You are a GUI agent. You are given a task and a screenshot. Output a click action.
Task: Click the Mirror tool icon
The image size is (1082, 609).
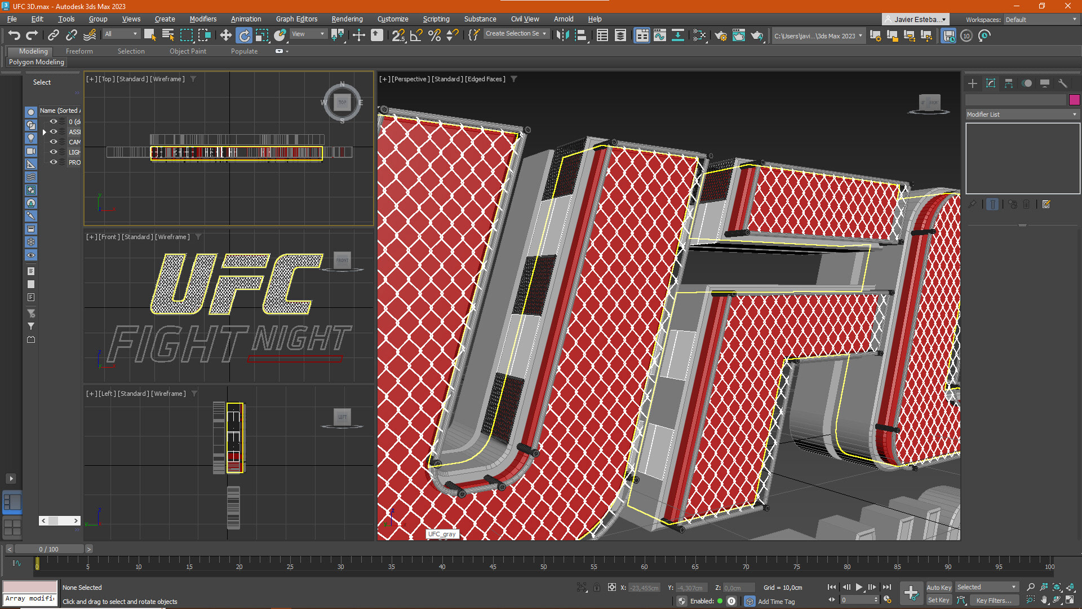click(562, 36)
